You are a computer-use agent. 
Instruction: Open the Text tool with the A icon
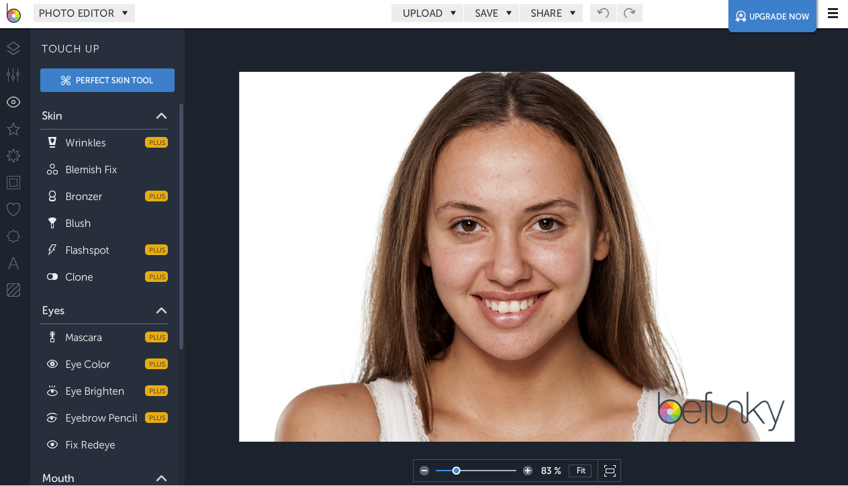click(13, 263)
